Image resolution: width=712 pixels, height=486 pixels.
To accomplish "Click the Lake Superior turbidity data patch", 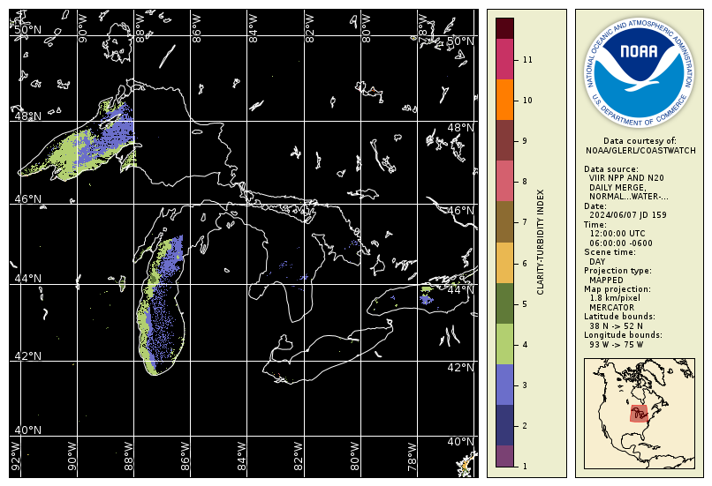I will (87, 145).
